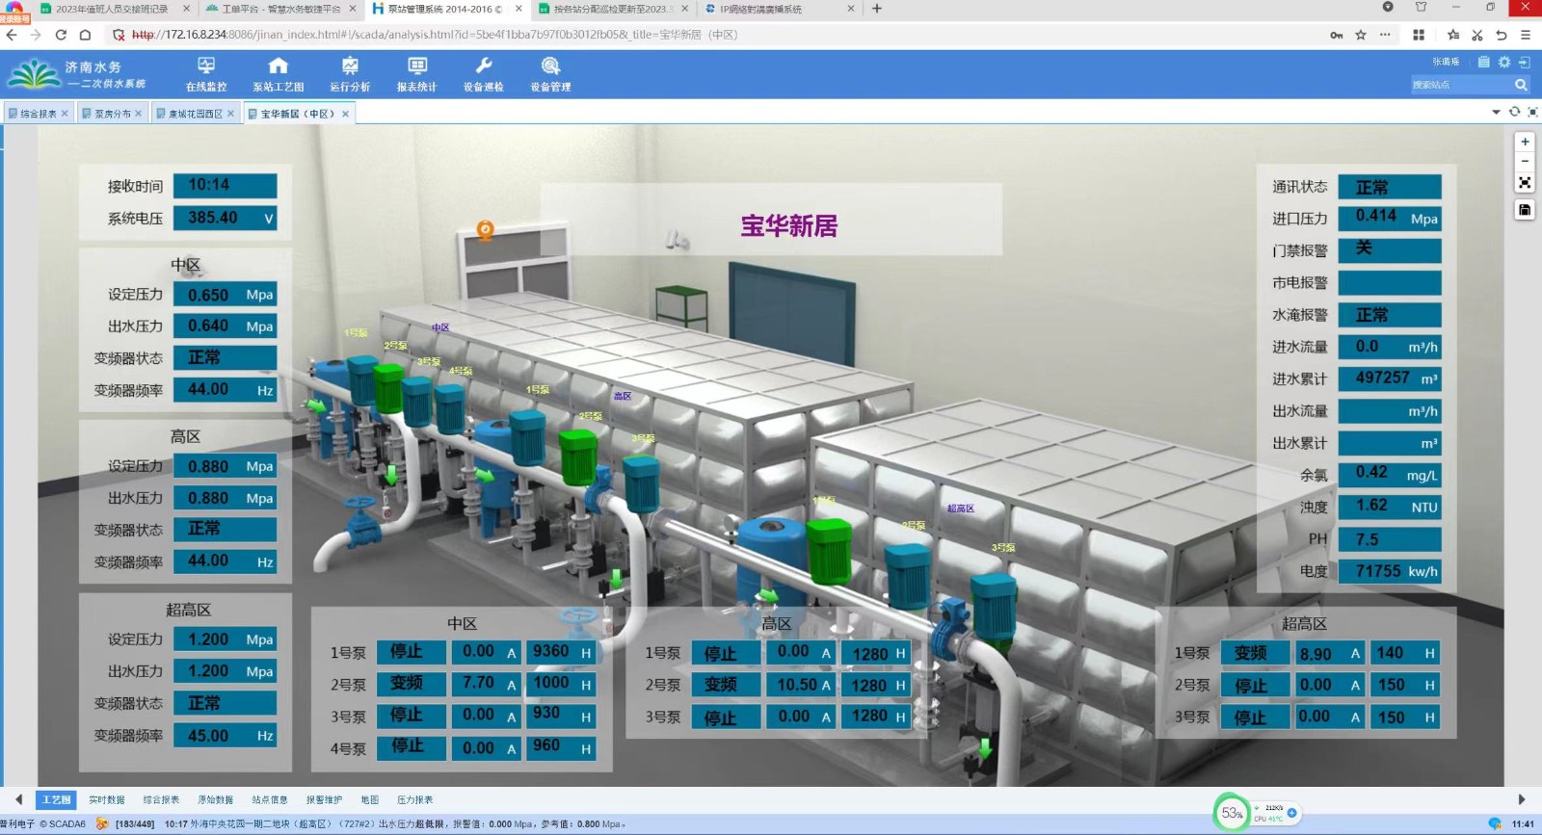The width and height of the screenshot is (1542, 835).
Task: Reload the browser page
Action: click(60, 35)
